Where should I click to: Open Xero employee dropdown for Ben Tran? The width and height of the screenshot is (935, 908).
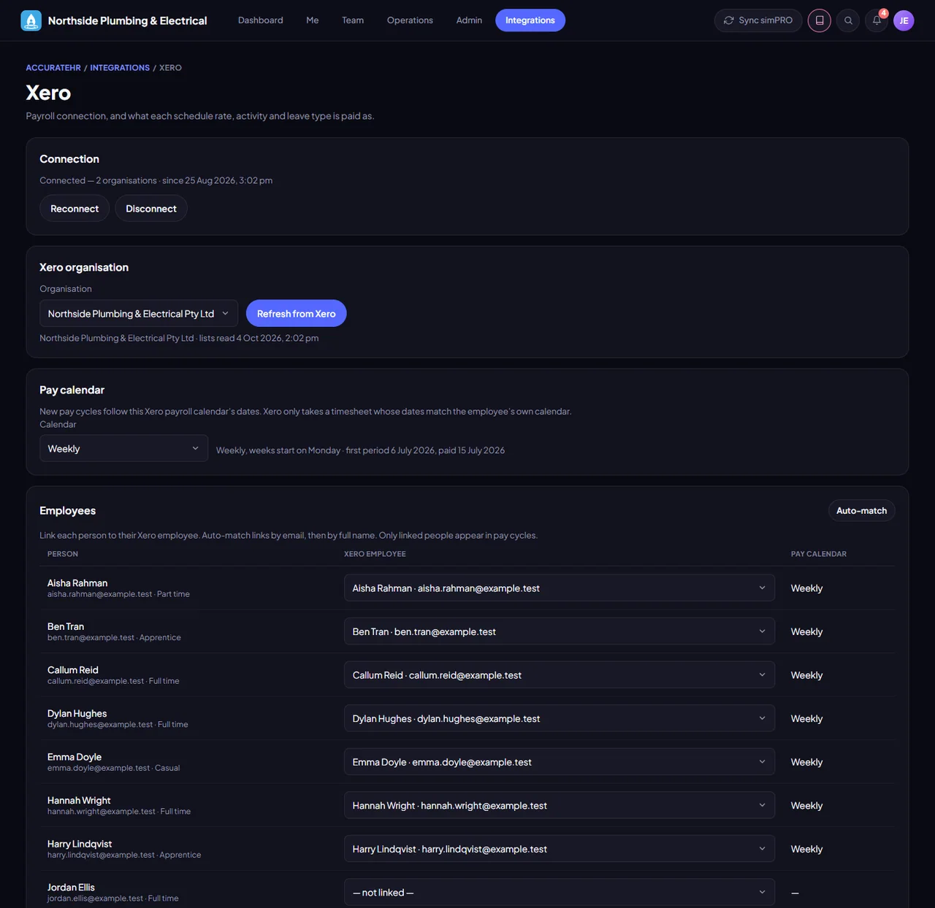coord(560,631)
